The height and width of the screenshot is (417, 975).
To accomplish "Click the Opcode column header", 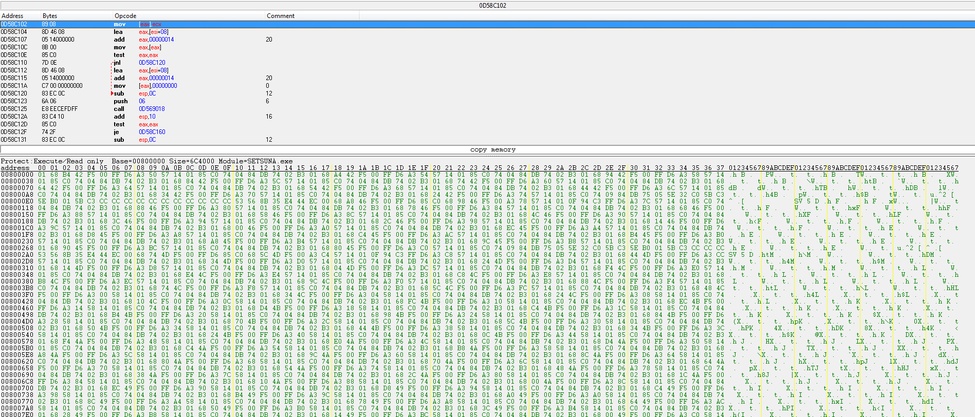I will pos(125,16).
